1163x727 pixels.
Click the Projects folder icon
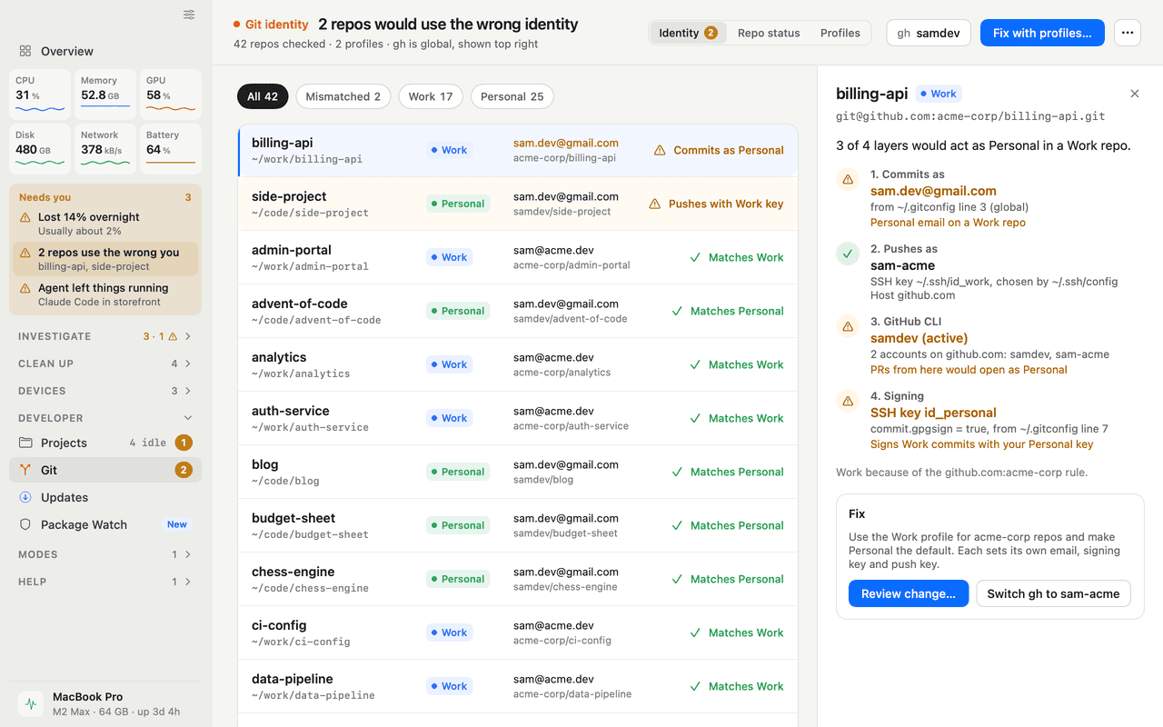tap(25, 443)
